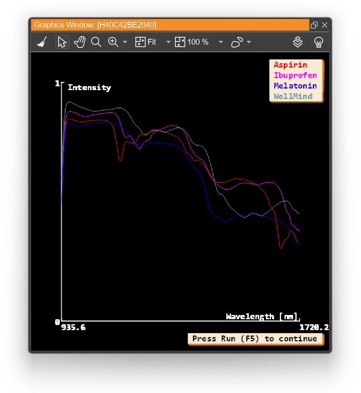The width and height of the screenshot is (361, 393).
Task: Open the drawing shape tool
Action: pos(237,42)
